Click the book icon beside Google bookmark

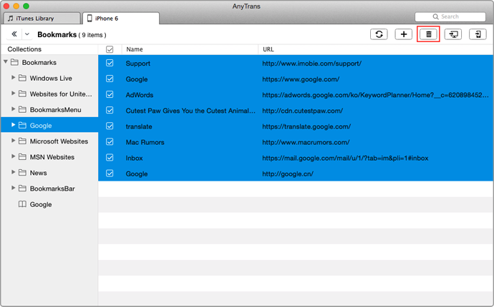[x=22, y=204]
